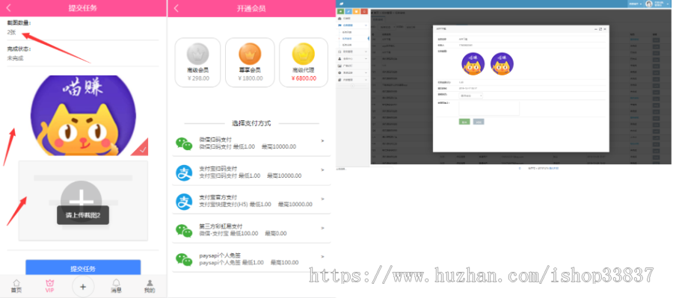Tap the round plus button in bottom navigation
Viewport: 673px width, 298px height.
[x=83, y=287]
